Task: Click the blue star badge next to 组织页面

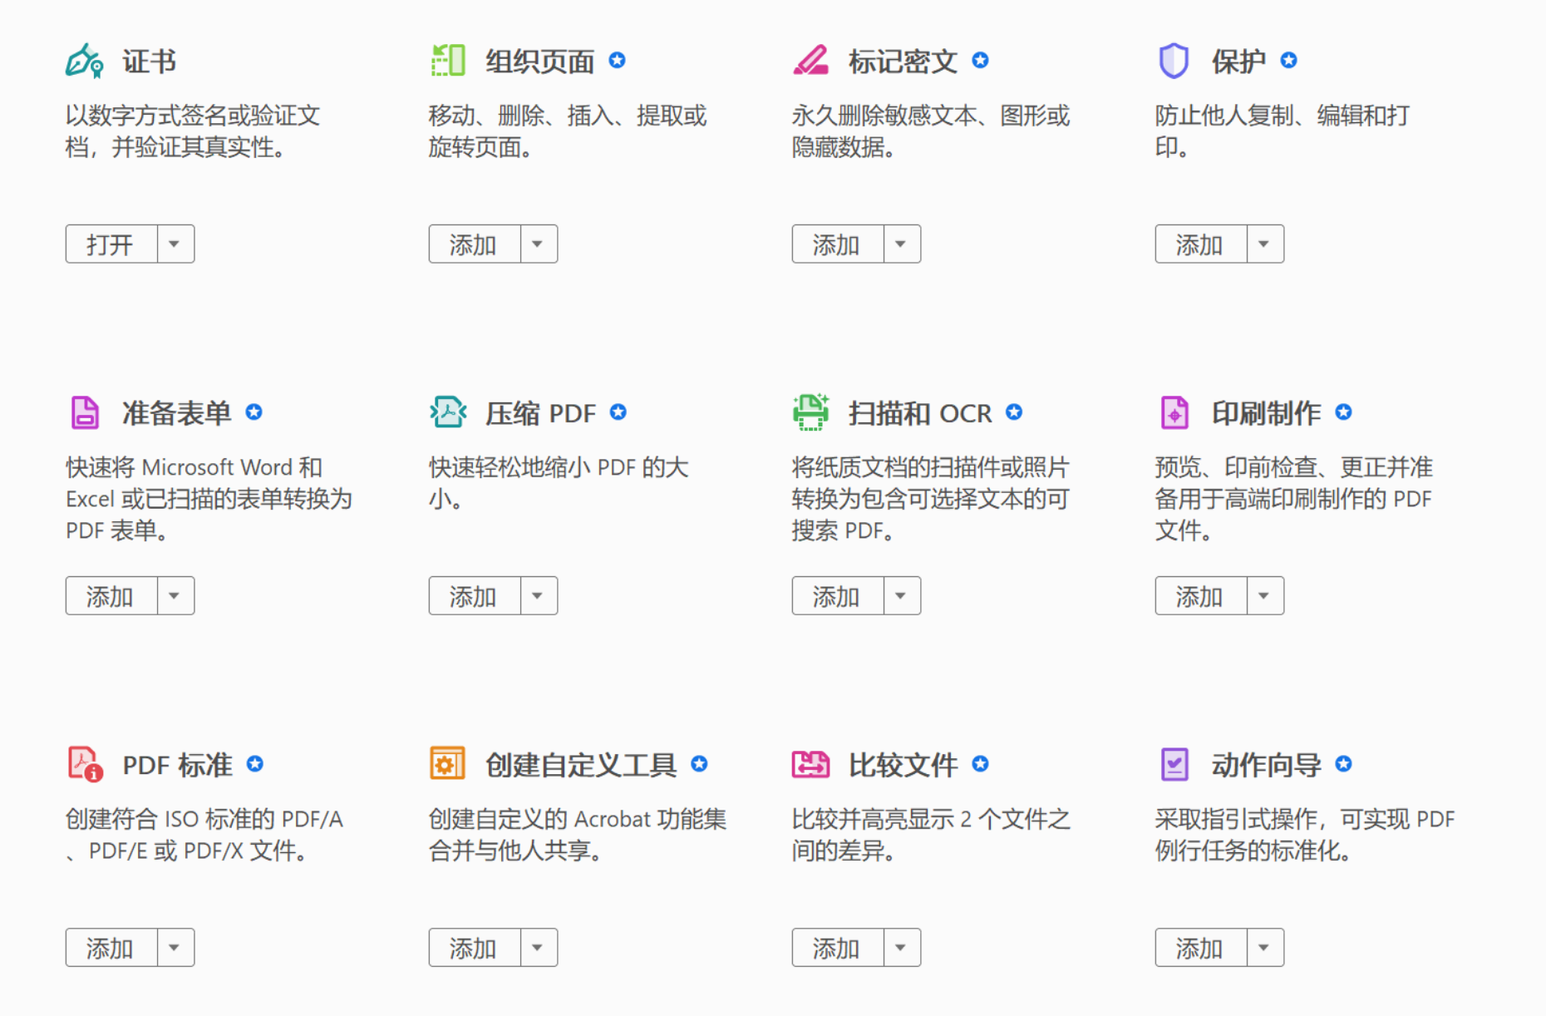Action: point(617,60)
